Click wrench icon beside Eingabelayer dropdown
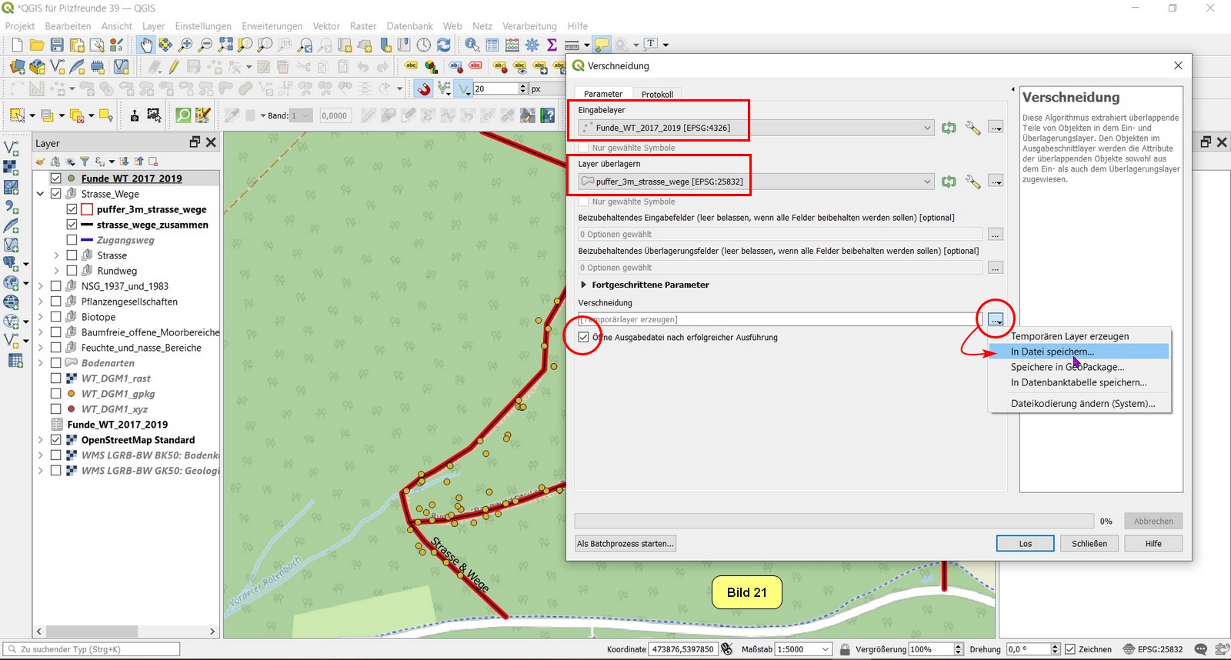The image size is (1231, 660). [x=972, y=128]
